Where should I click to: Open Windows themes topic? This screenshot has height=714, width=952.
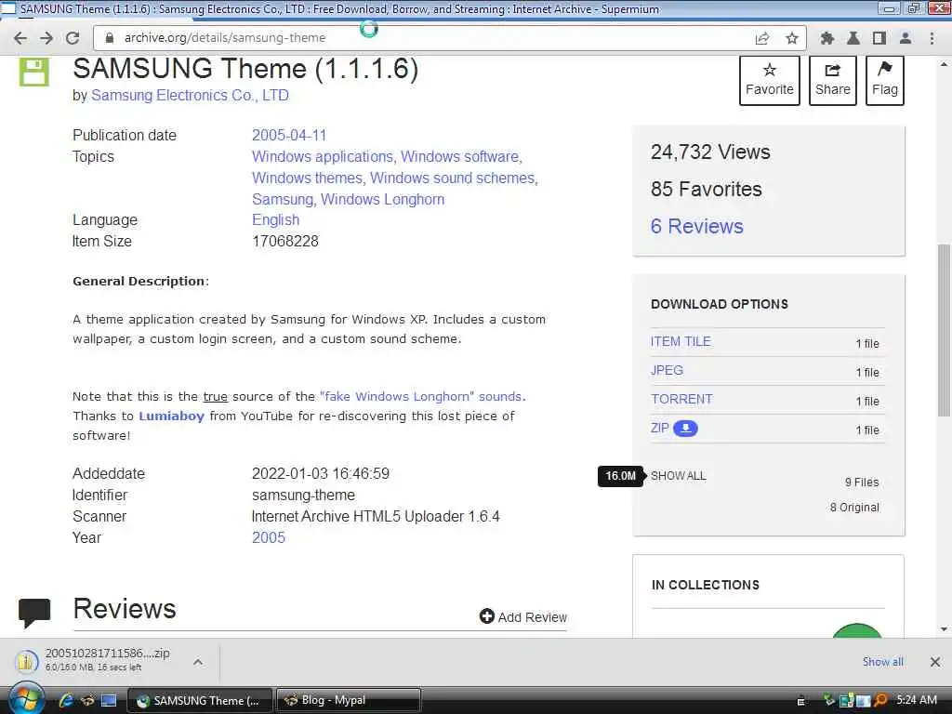(307, 178)
